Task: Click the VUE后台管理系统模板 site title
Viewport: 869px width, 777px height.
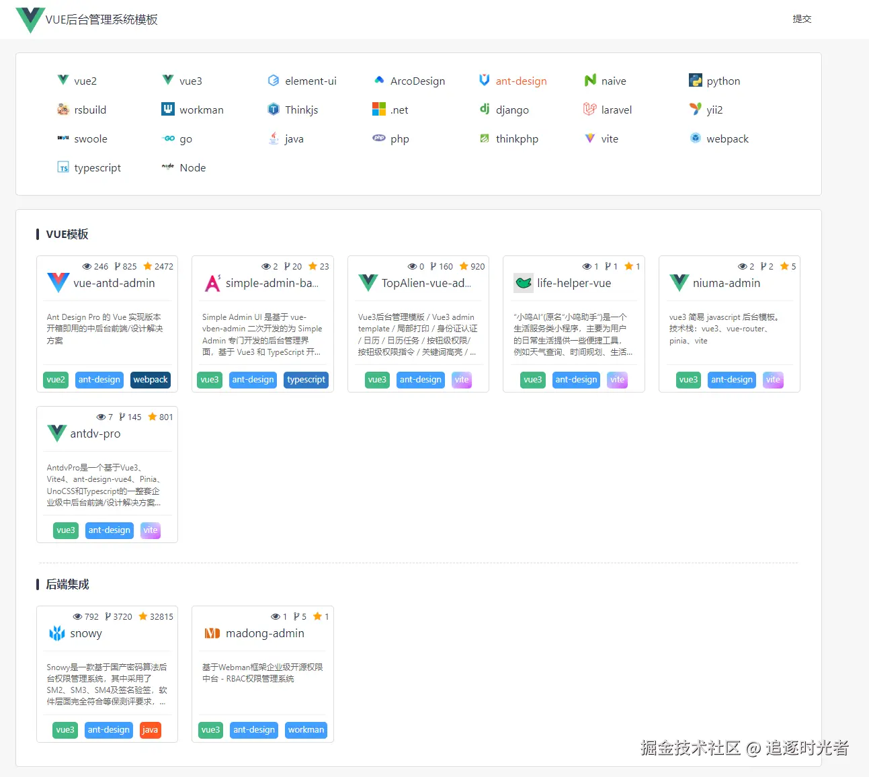Action: (101, 19)
